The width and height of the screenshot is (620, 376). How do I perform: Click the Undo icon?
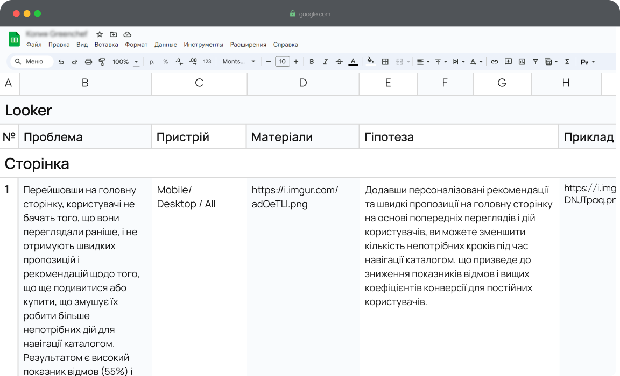(61, 62)
